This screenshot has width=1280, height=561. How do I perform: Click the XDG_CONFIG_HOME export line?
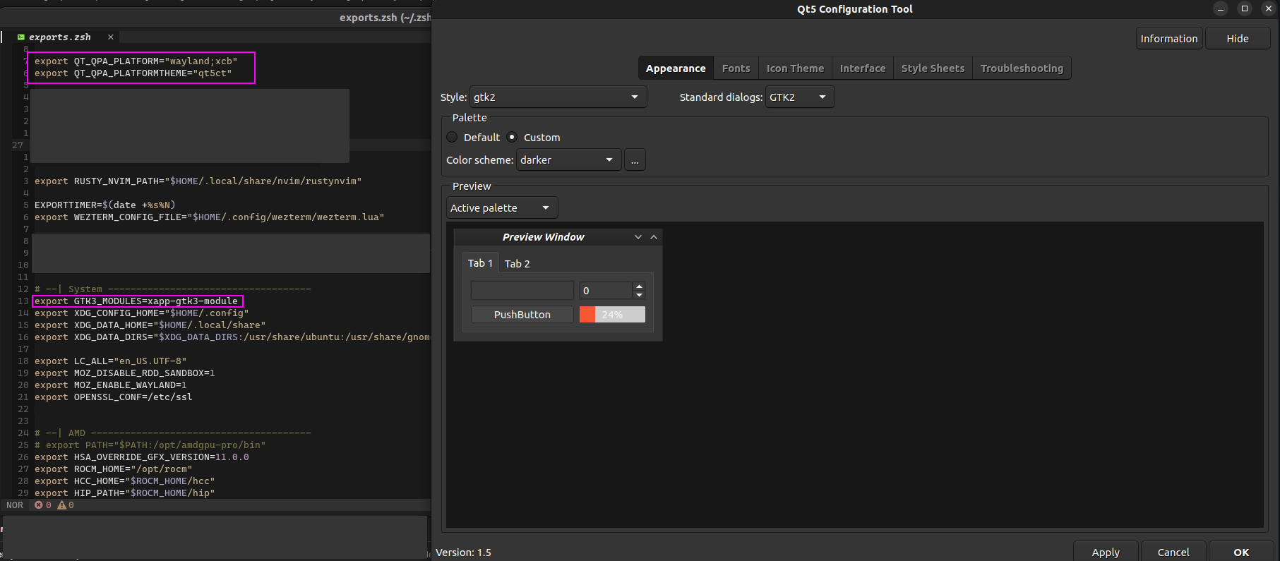142,313
